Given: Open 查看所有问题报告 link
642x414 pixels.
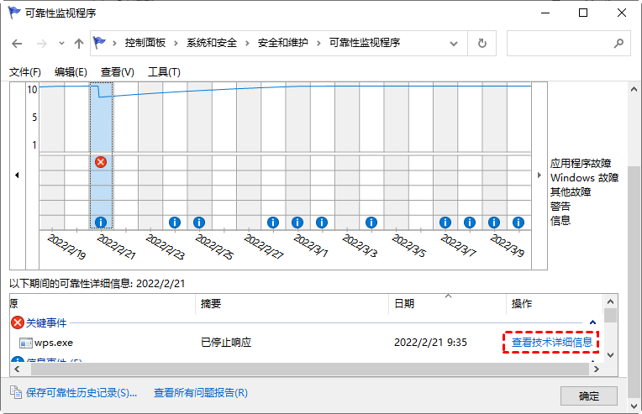Looking at the screenshot, I should (x=201, y=392).
